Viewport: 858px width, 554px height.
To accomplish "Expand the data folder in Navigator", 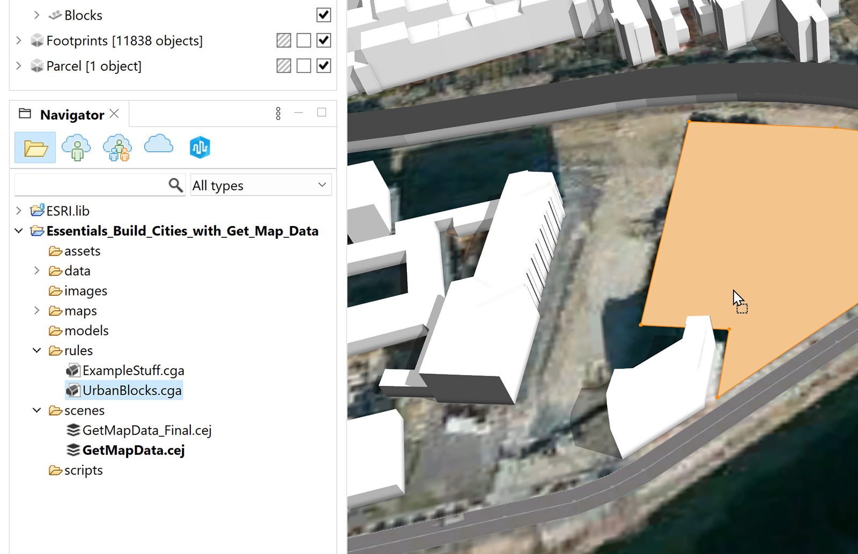I will pyautogui.click(x=36, y=271).
